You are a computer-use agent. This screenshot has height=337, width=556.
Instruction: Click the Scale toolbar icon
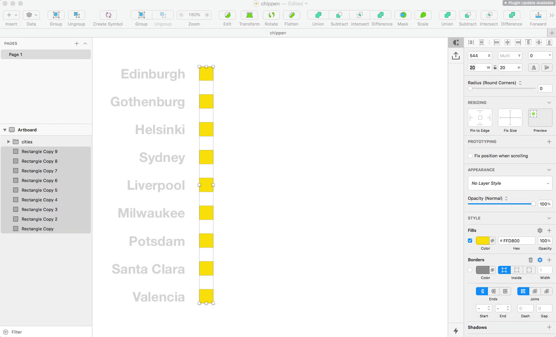point(423,15)
